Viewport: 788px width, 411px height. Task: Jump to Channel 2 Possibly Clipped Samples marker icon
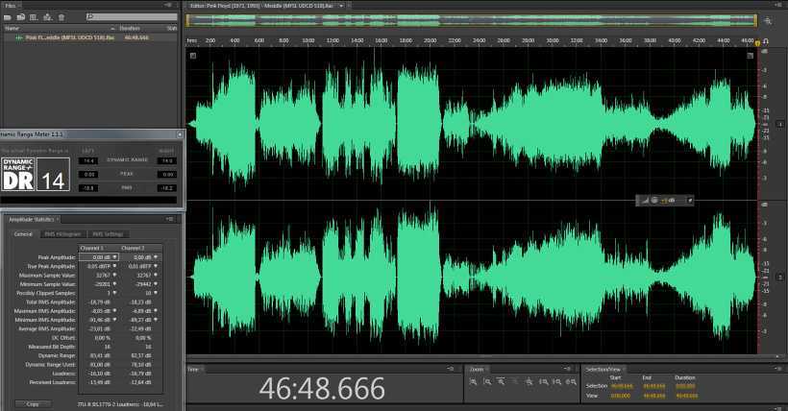156,293
